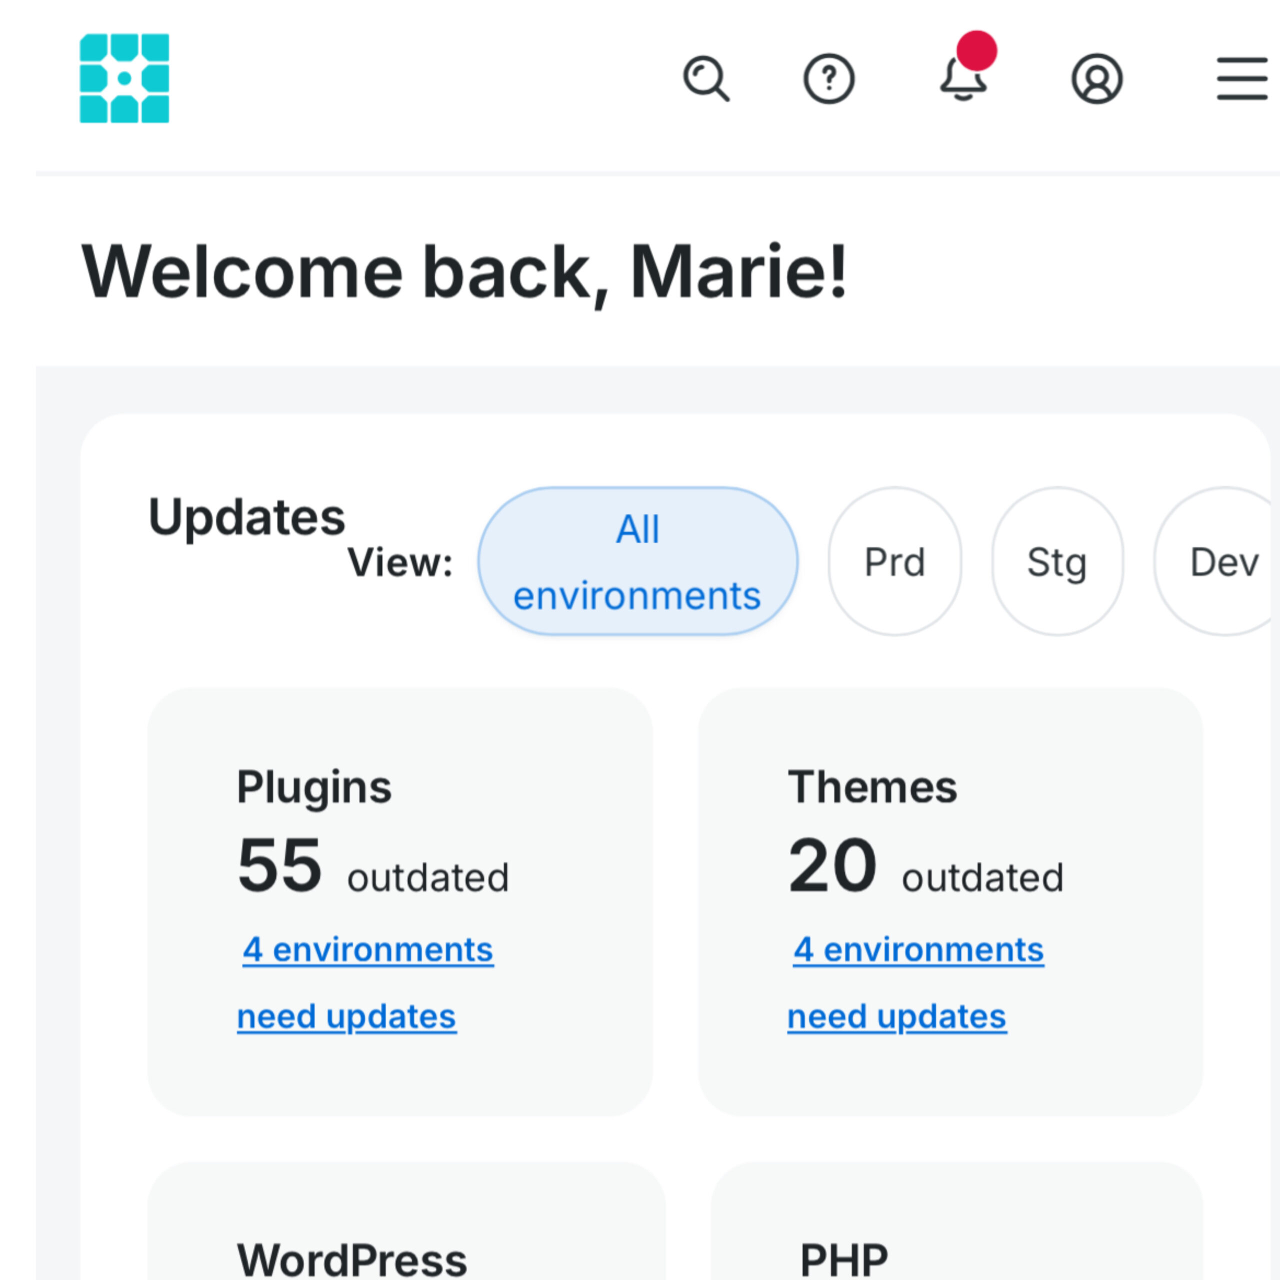Click the red notification badge dot

click(976, 50)
